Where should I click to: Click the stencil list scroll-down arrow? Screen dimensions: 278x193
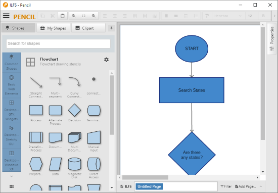112,187
